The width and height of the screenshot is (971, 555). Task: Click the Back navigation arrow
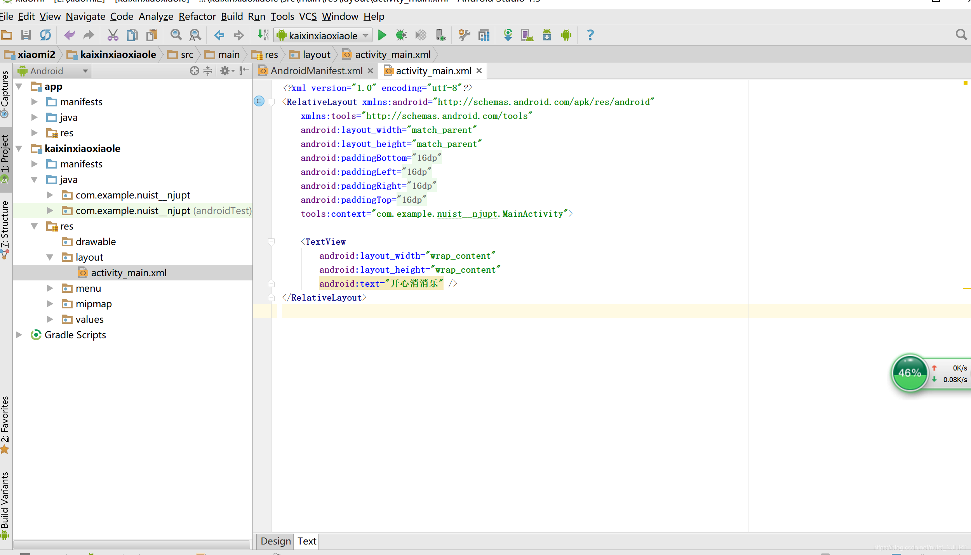(x=219, y=35)
